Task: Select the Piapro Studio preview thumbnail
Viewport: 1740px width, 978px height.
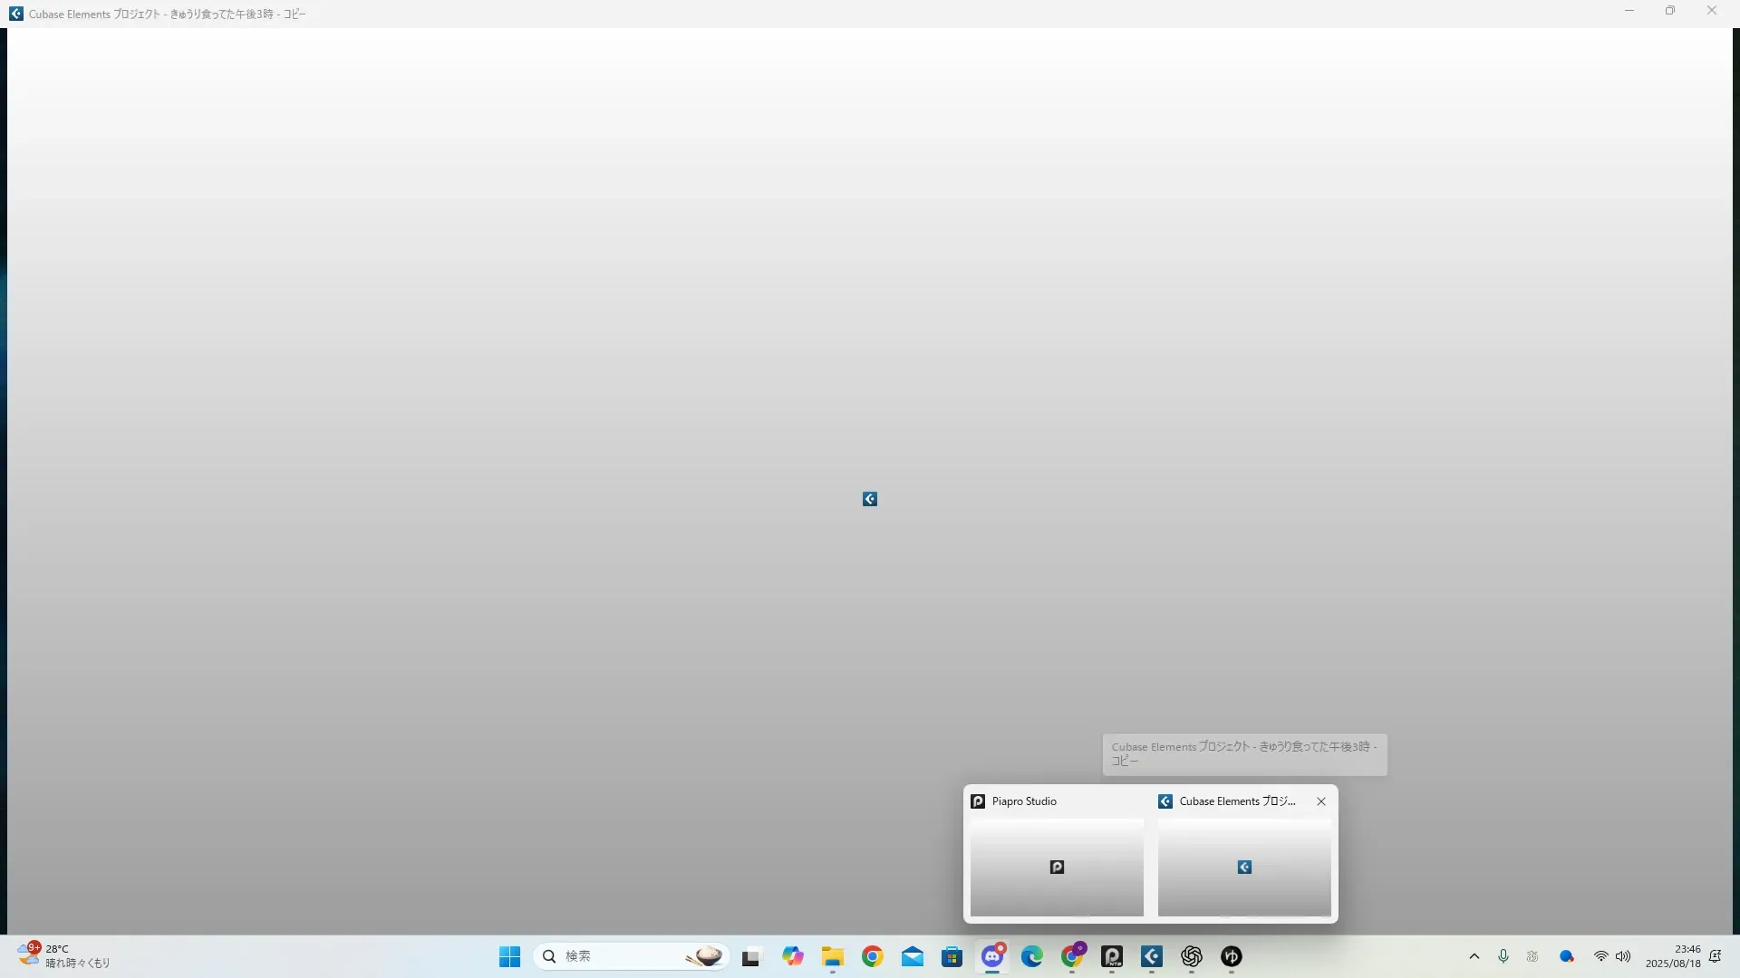Action: [x=1057, y=867]
